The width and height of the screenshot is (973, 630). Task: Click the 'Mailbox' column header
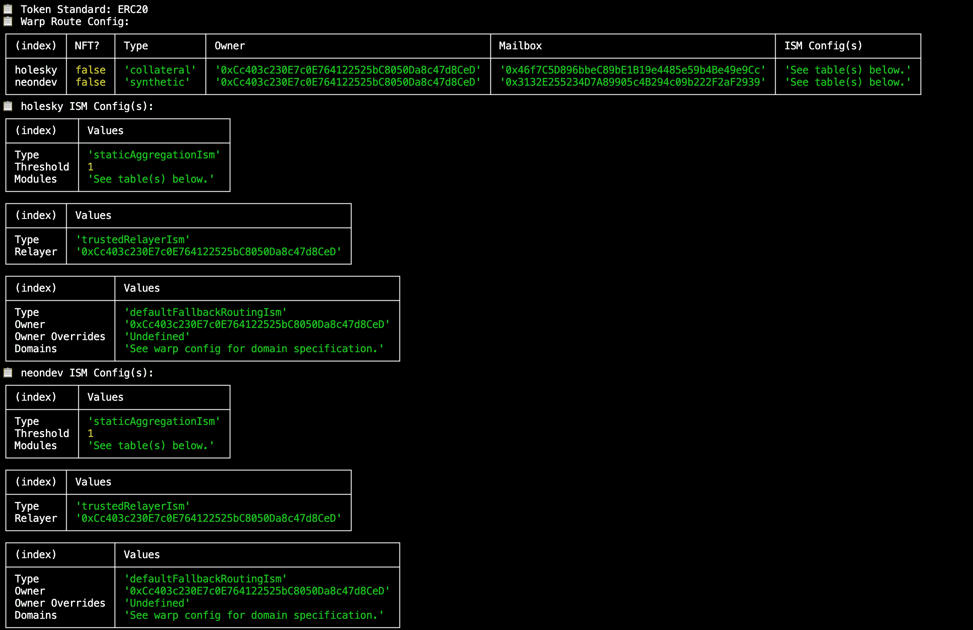(x=520, y=46)
